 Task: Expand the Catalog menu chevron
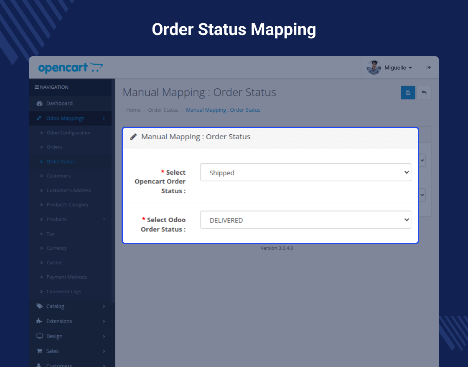pos(104,306)
